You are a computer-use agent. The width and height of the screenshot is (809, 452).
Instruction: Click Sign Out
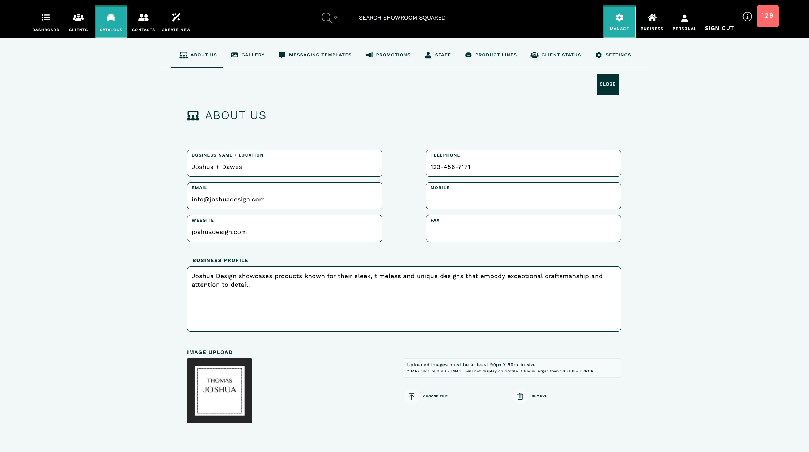tap(719, 28)
